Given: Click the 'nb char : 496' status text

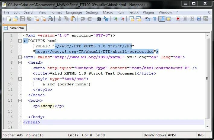Looking at the screenshot, I should tap(13, 135).
